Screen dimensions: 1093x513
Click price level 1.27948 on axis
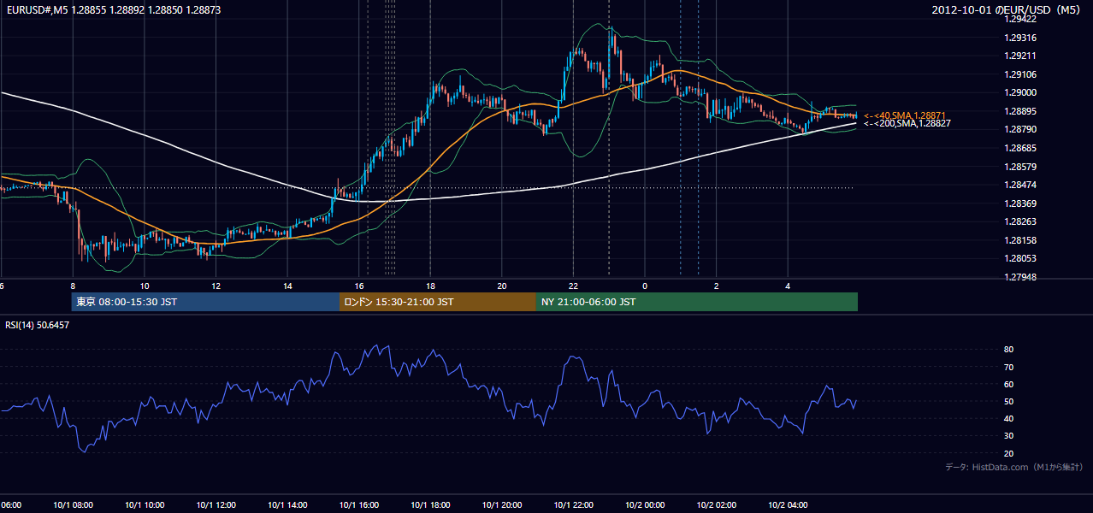pos(1020,277)
